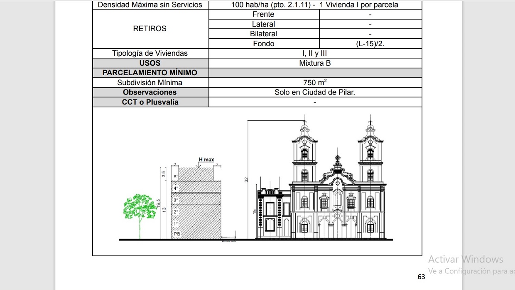Screen dimensions: 515x290
Task: Click "Solo en Ciudad de Pilar" text
Action: [x=315, y=92]
